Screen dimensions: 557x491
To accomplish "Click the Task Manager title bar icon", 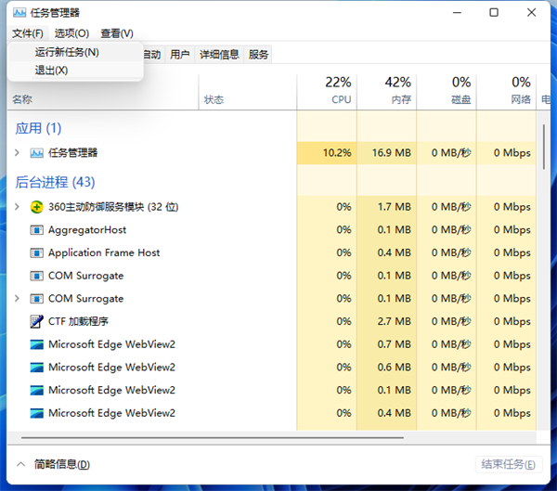I will pyautogui.click(x=19, y=13).
